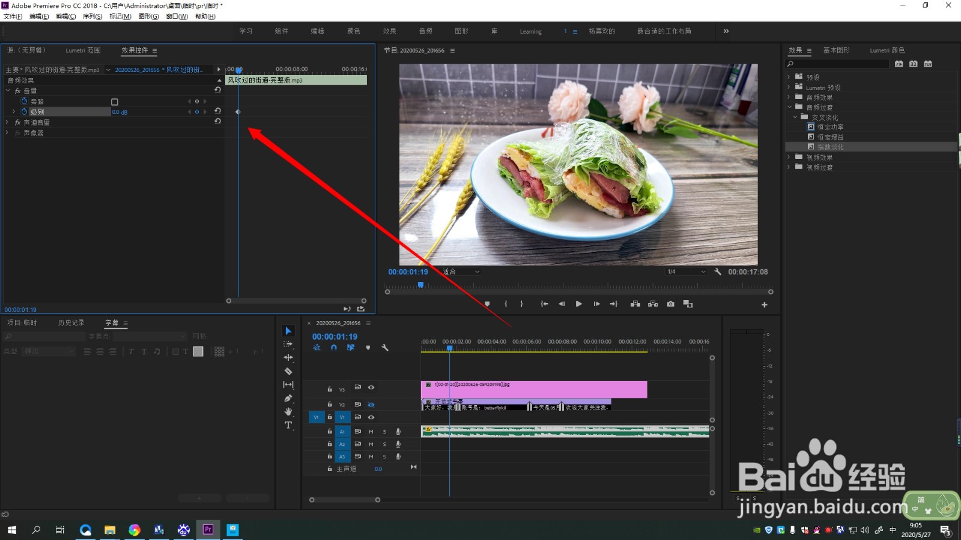961x540 pixels.
Task: Click Premiere Pro taskbar icon
Action: click(x=208, y=530)
